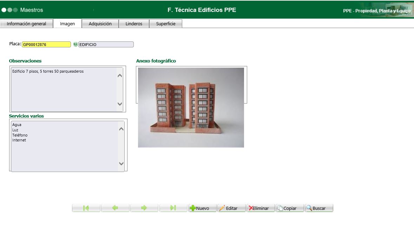Open the Maestros menu in header
Viewport: 414px width, 225px height.
(31, 10)
